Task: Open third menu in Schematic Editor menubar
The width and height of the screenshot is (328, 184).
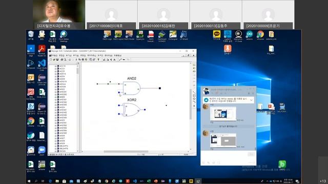Action: [69, 56]
